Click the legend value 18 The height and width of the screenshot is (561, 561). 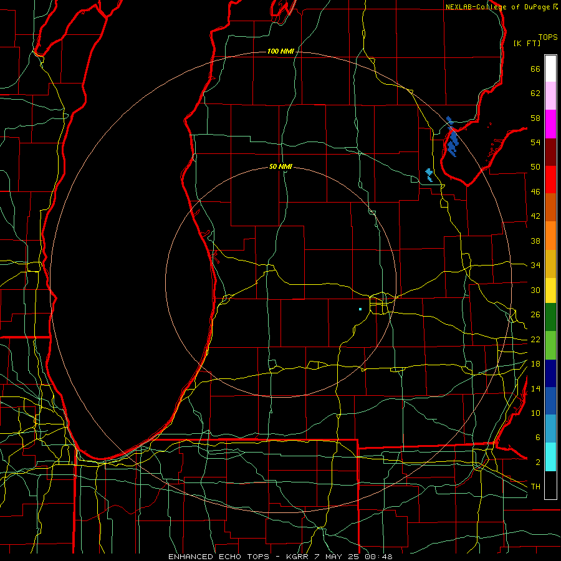click(535, 364)
